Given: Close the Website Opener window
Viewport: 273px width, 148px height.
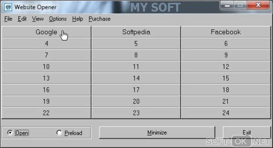Looking at the screenshot, I should [258, 5].
